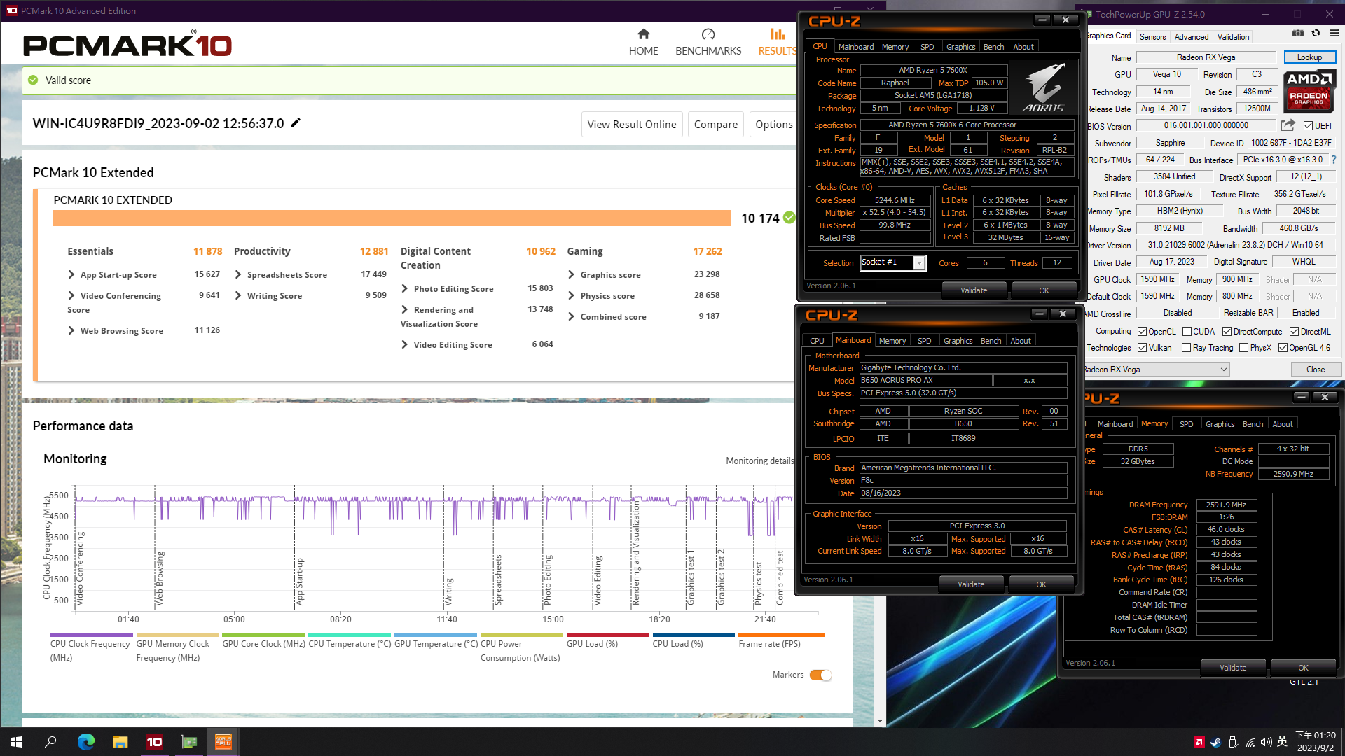Click the Lookup button in GPU-Z
Screen dimensions: 1345x756
1309,57
